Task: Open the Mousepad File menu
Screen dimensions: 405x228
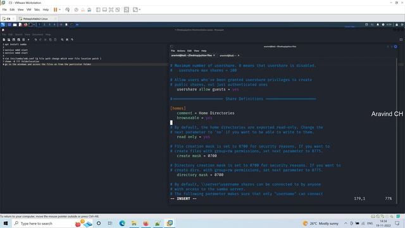Action: point(4,34)
